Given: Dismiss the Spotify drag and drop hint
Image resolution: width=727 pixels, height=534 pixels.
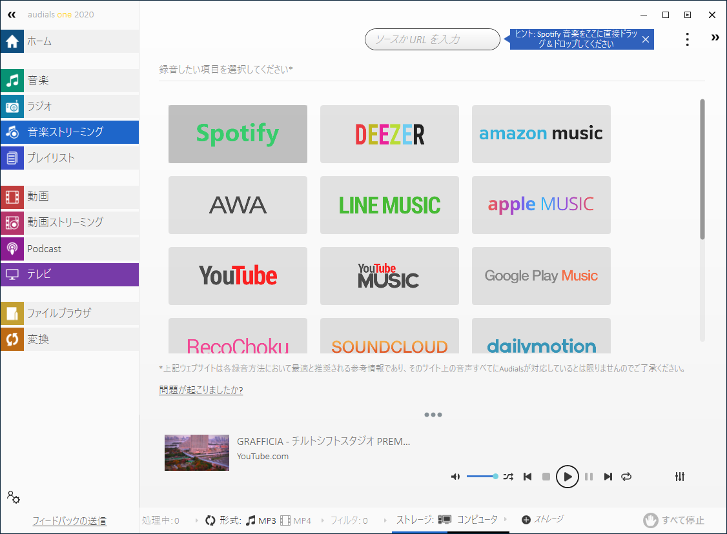Looking at the screenshot, I should (646, 39).
